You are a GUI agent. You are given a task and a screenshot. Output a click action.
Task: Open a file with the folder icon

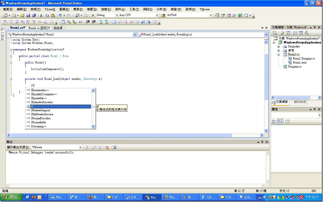[22, 15]
